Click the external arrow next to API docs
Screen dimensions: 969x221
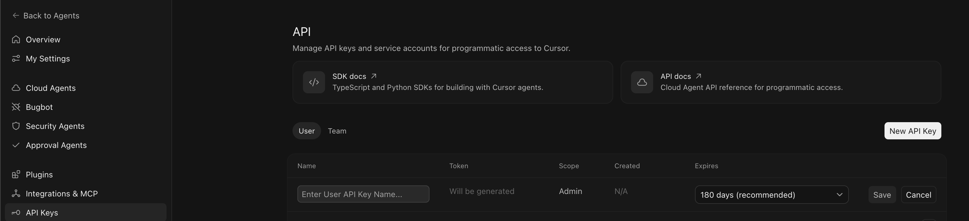(698, 76)
